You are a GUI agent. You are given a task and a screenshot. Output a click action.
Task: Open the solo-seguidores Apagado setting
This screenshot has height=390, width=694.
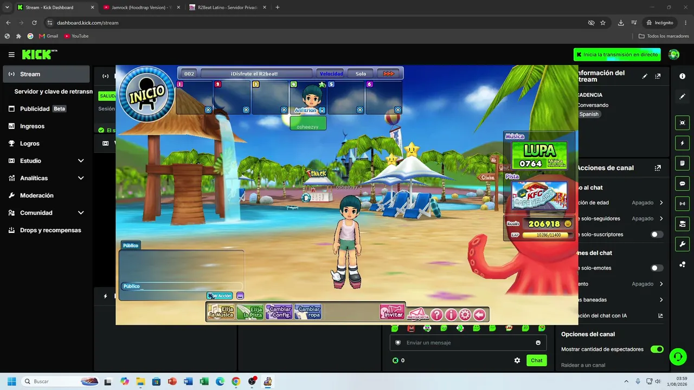pos(647,218)
